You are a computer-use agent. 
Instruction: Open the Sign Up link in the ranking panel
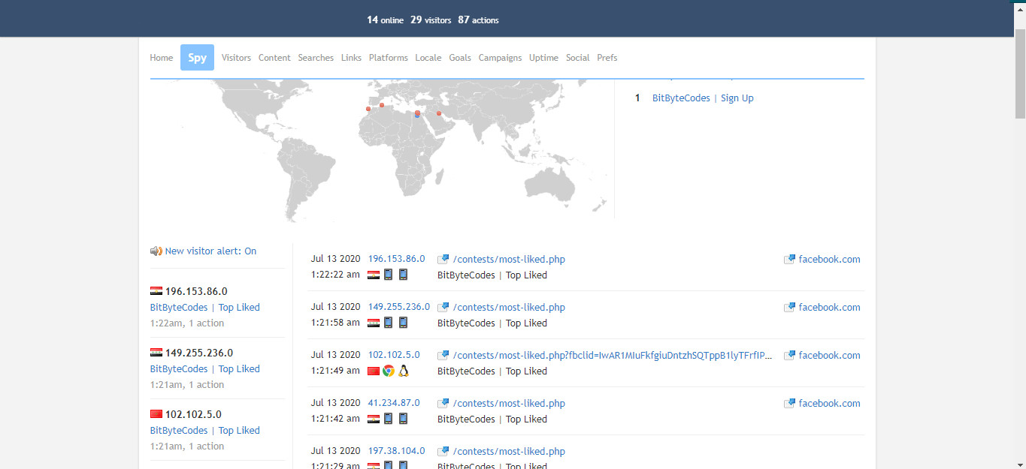point(737,98)
